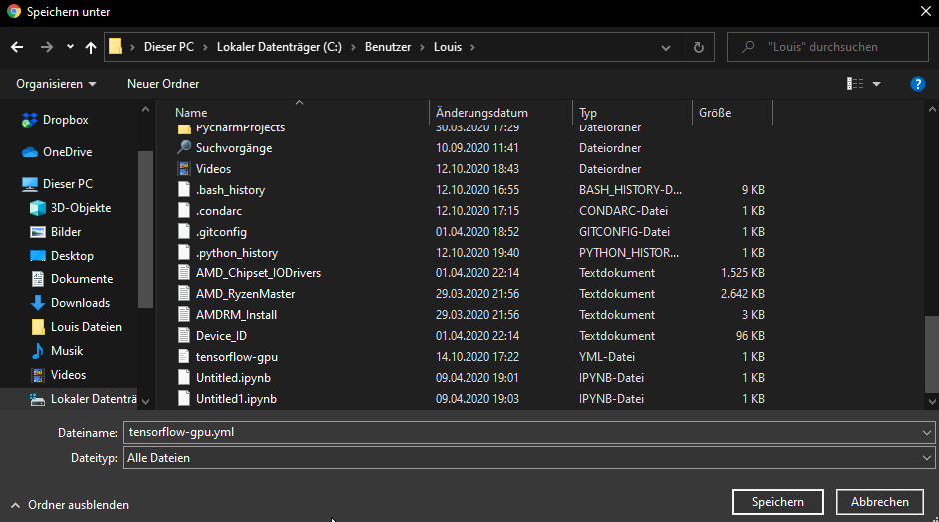Select Dropbox in the navigation pane
The height and width of the screenshot is (522, 939).
click(x=65, y=120)
